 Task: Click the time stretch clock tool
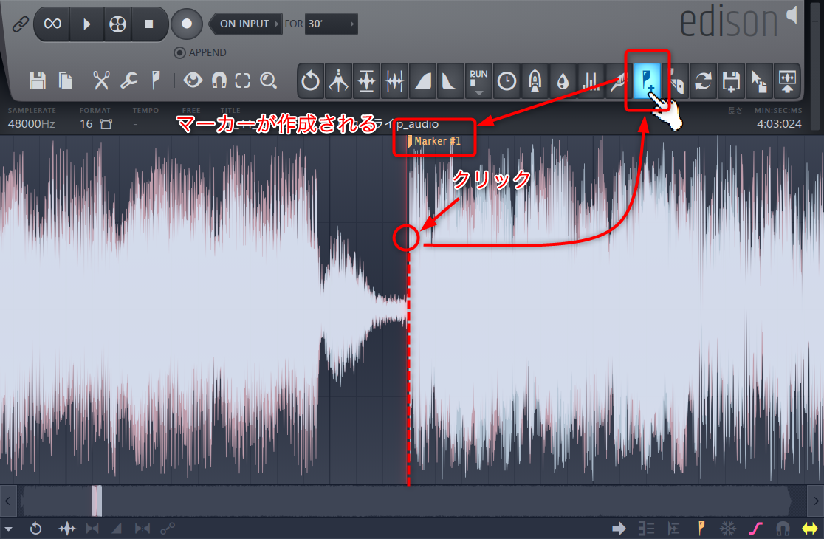pyautogui.click(x=507, y=81)
